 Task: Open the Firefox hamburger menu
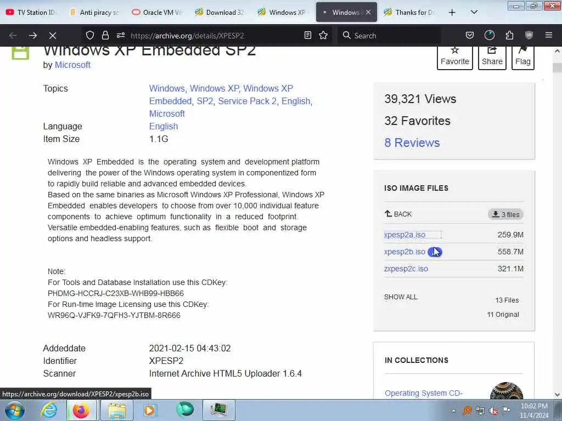coord(549,35)
